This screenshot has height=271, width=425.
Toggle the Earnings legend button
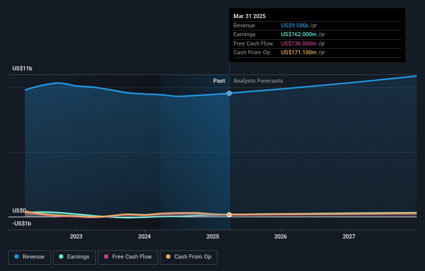click(x=74, y=257)
